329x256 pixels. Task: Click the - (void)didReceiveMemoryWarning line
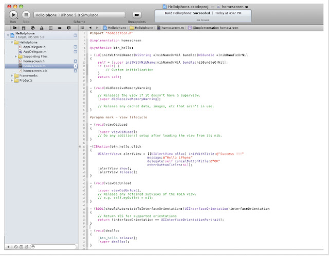pyautogui.click(x=120, y=88)
